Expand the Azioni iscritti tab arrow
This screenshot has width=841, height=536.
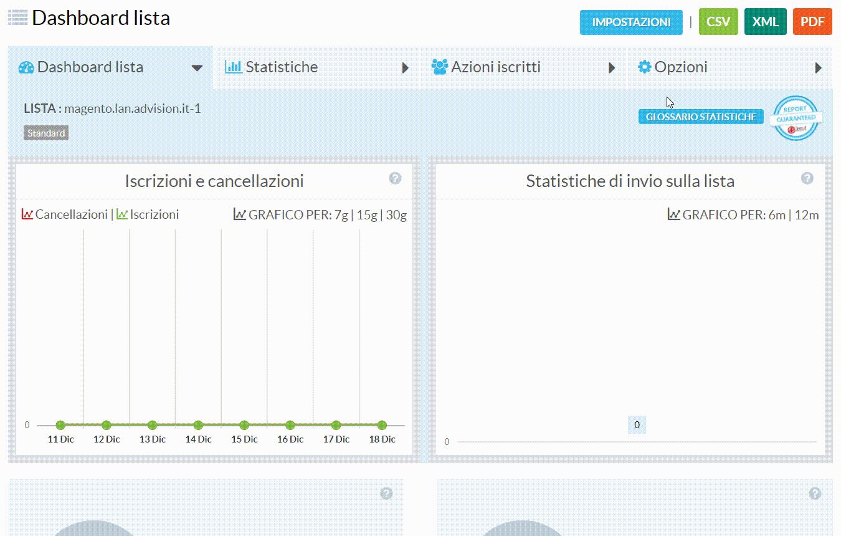(x=612, y=68)
